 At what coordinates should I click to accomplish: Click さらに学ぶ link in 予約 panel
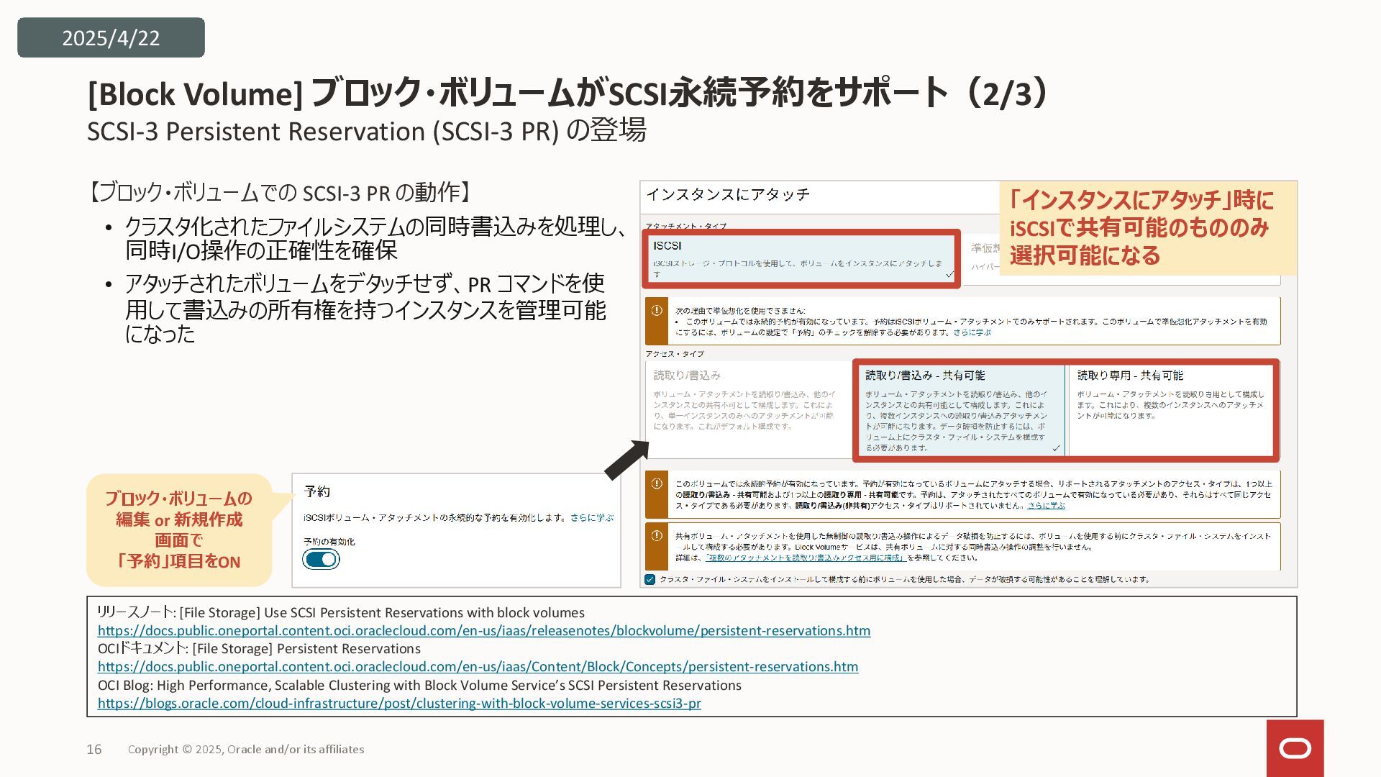tap(592, 517)
